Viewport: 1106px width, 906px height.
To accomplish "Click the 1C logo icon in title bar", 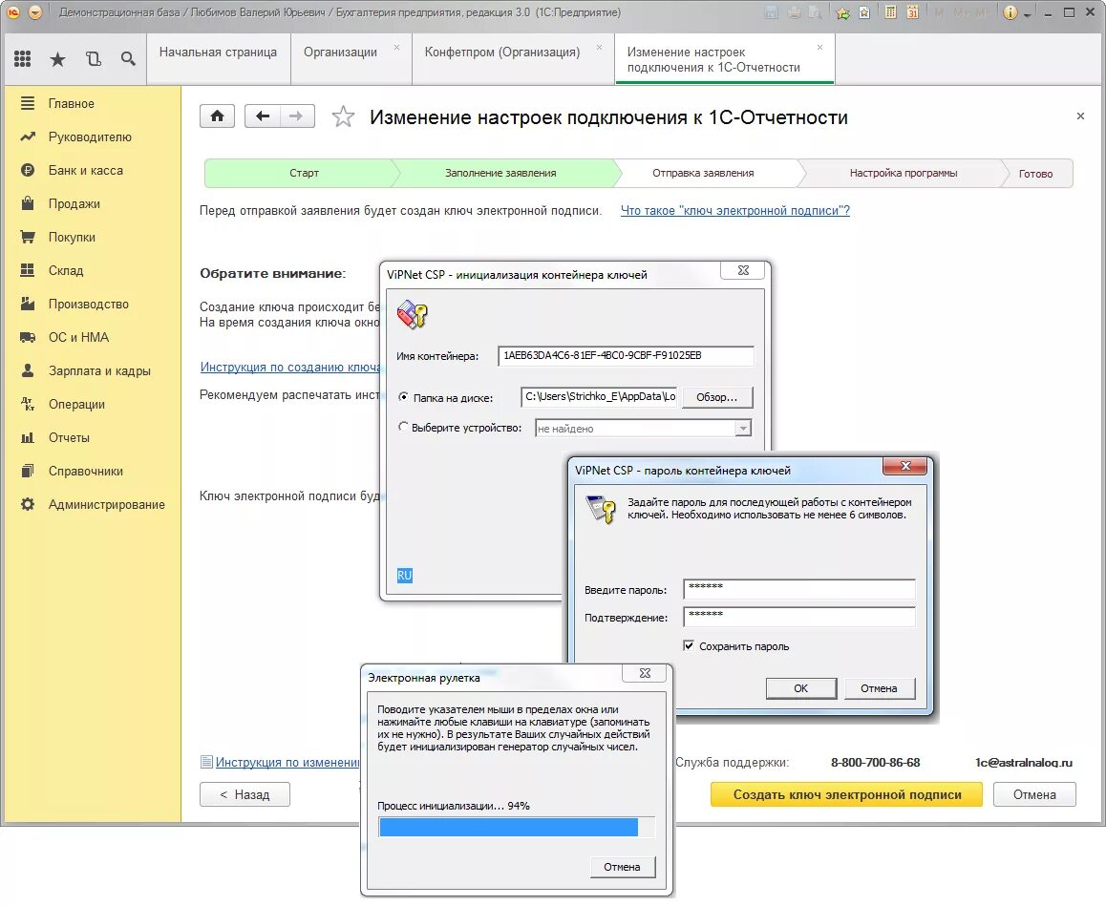I will pyautogui.click(x=12, y=12).
